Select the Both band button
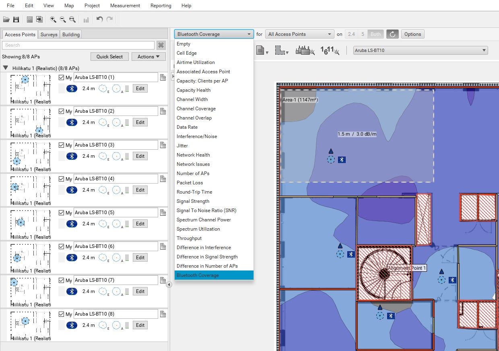Screen dimensions: 499x351 point(375,34)
